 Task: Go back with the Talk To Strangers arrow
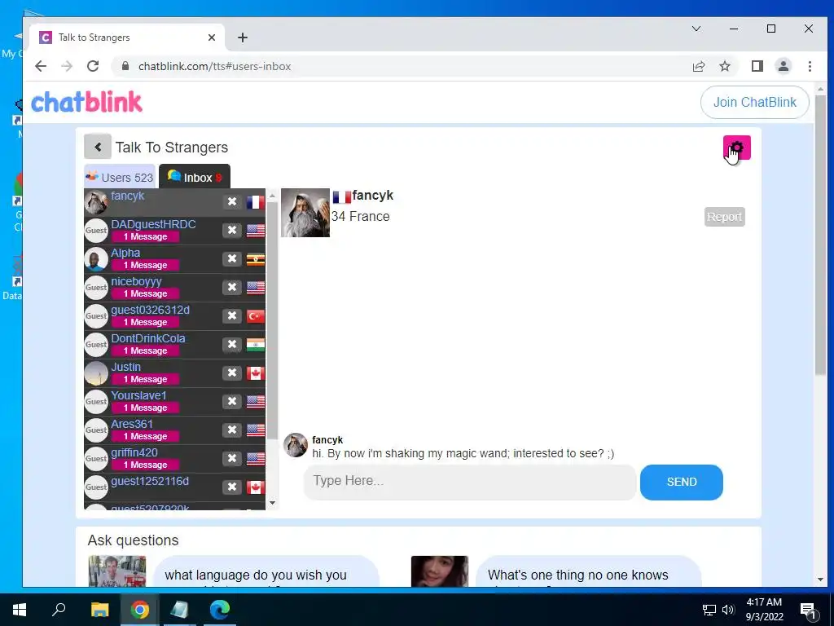(x=98, y=147)
